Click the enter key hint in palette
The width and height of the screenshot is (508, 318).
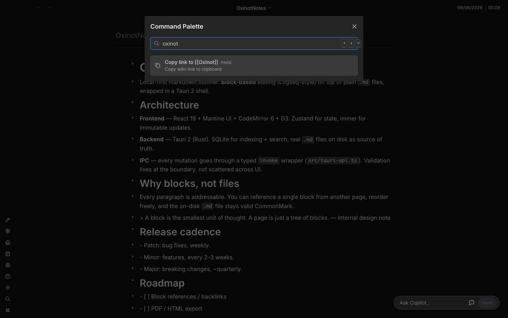[358, 43]
